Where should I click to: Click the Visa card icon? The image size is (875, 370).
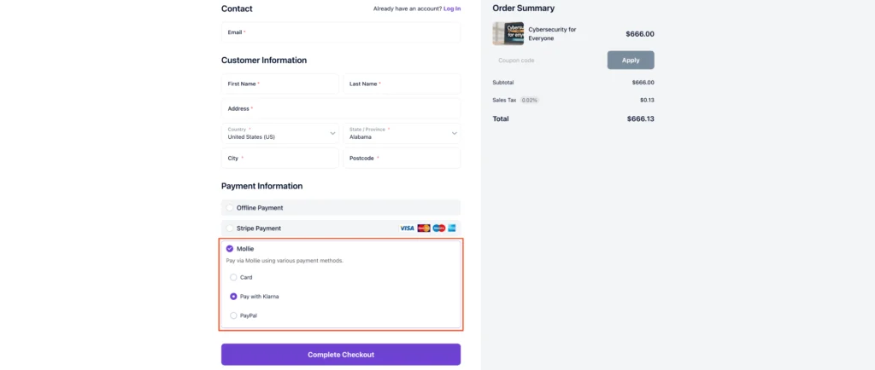[x=407, y=228]
